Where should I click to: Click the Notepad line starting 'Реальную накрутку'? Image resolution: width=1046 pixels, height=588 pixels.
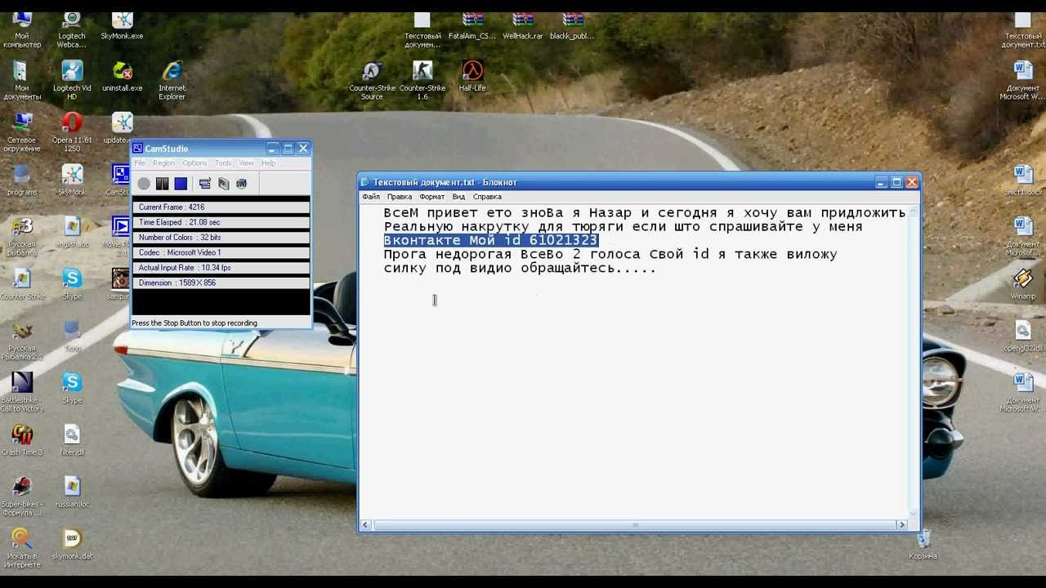(623, 227)
